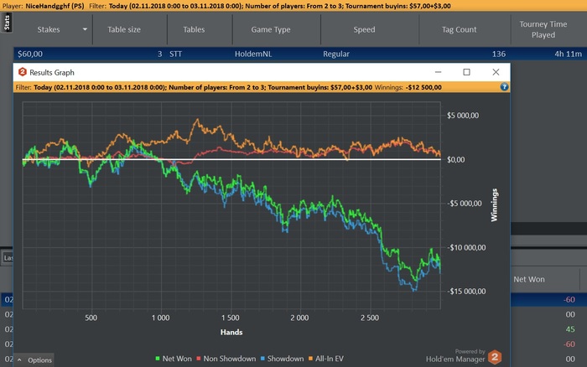Select the $60,00 stakes row cell
The height and width of the screenshot is (367, 587).
coord(30,54)
